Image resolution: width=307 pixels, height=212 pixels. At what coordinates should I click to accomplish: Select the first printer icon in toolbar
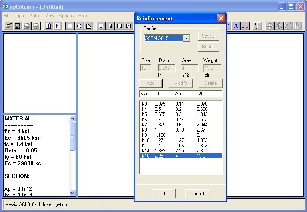(x=27, y=26)
